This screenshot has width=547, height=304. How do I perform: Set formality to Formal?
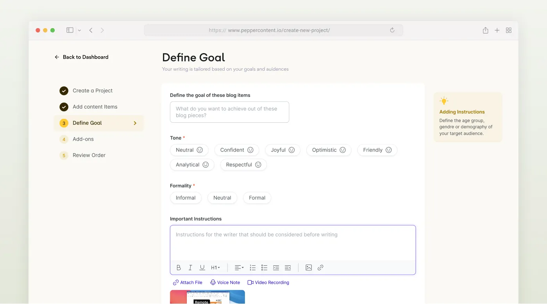tap(257, 198)
